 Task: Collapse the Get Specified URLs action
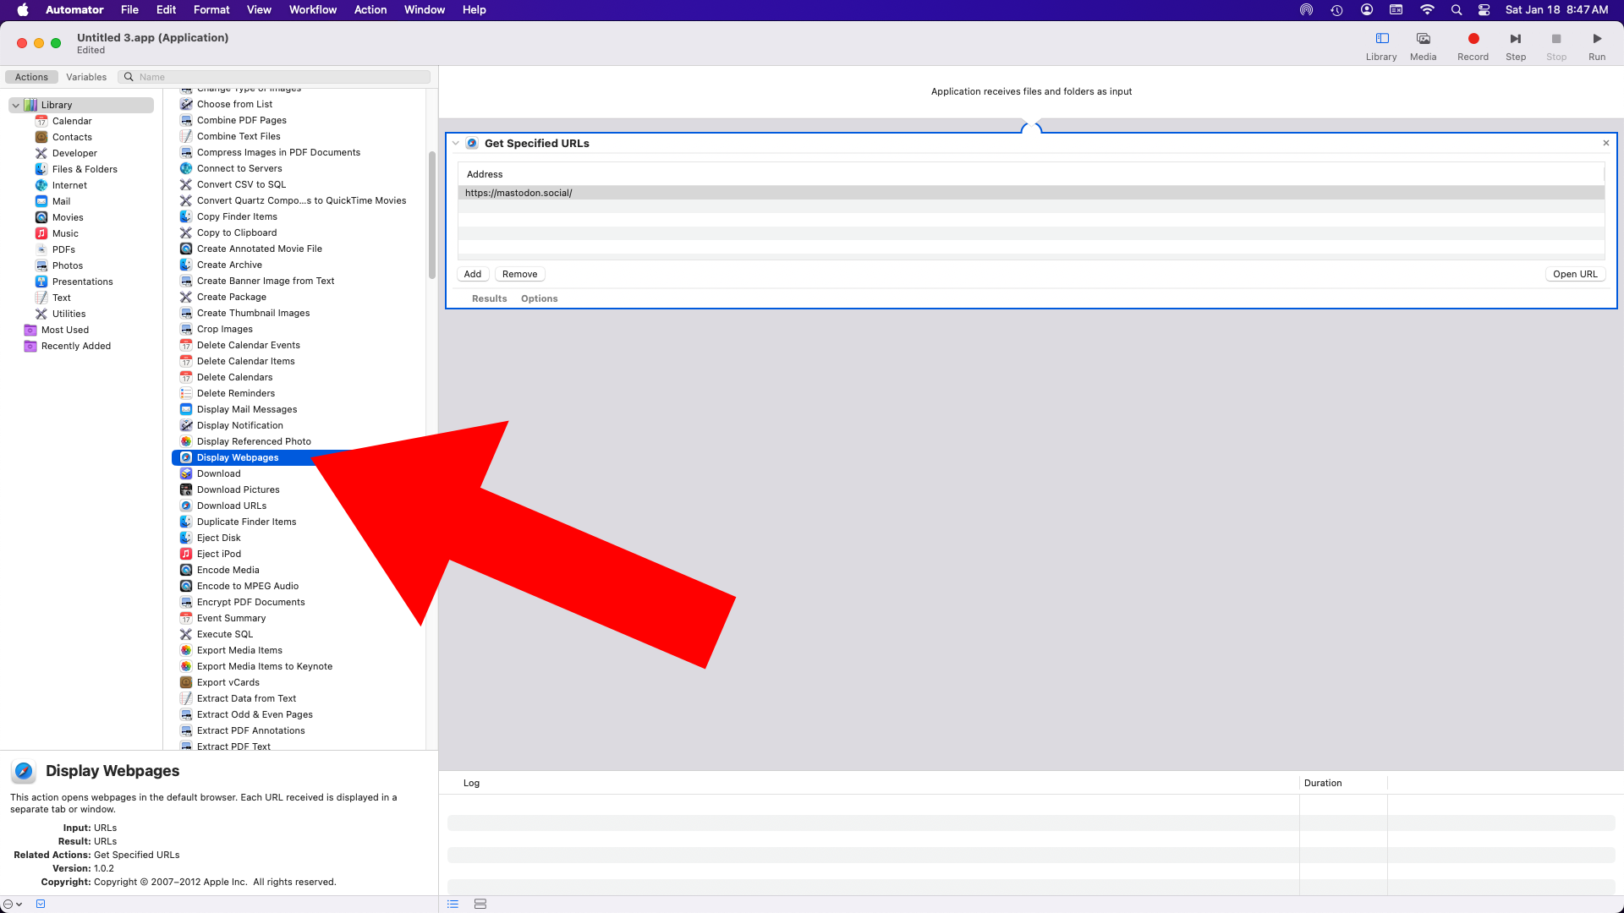pos(456,143)
